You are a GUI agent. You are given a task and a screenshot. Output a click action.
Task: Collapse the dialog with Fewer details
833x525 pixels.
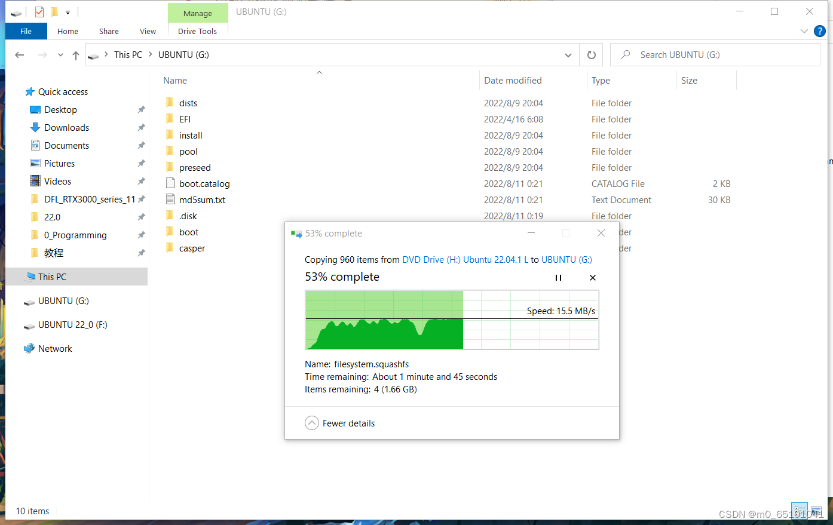[x=339, y=423]
